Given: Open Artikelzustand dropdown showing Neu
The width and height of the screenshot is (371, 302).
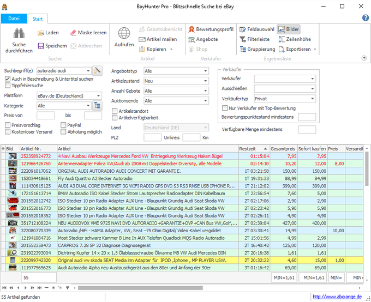Looking at the screenshot, I should [205, 81].
